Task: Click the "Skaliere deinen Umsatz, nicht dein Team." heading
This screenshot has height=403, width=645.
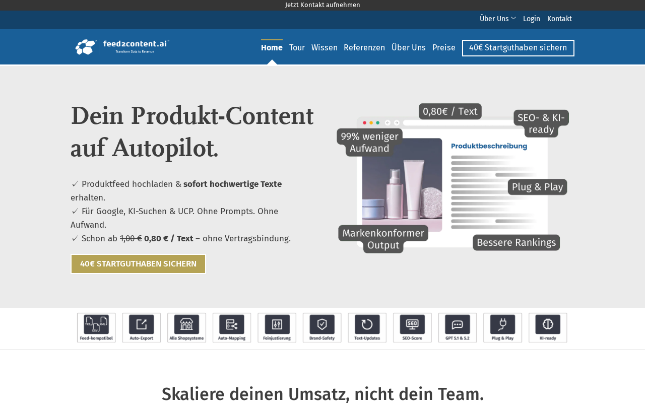Action: pos(322,394)
